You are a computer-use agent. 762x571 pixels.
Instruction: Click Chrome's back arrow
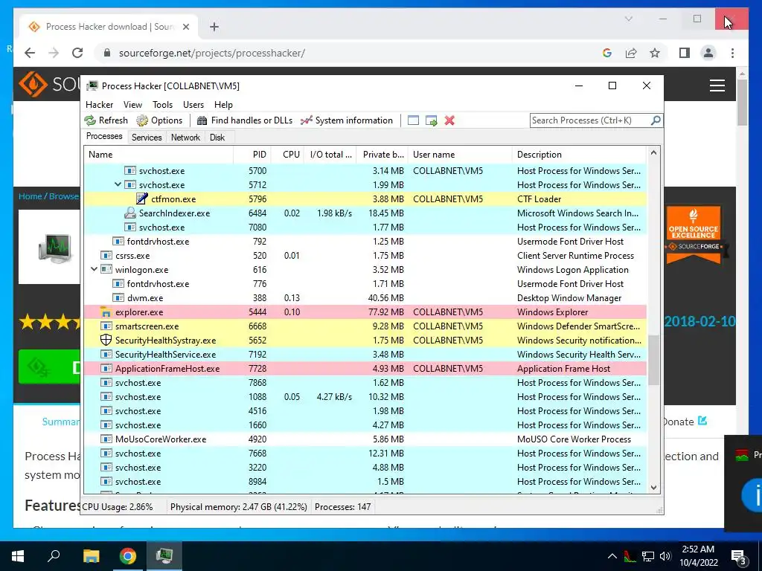point(30,53)
